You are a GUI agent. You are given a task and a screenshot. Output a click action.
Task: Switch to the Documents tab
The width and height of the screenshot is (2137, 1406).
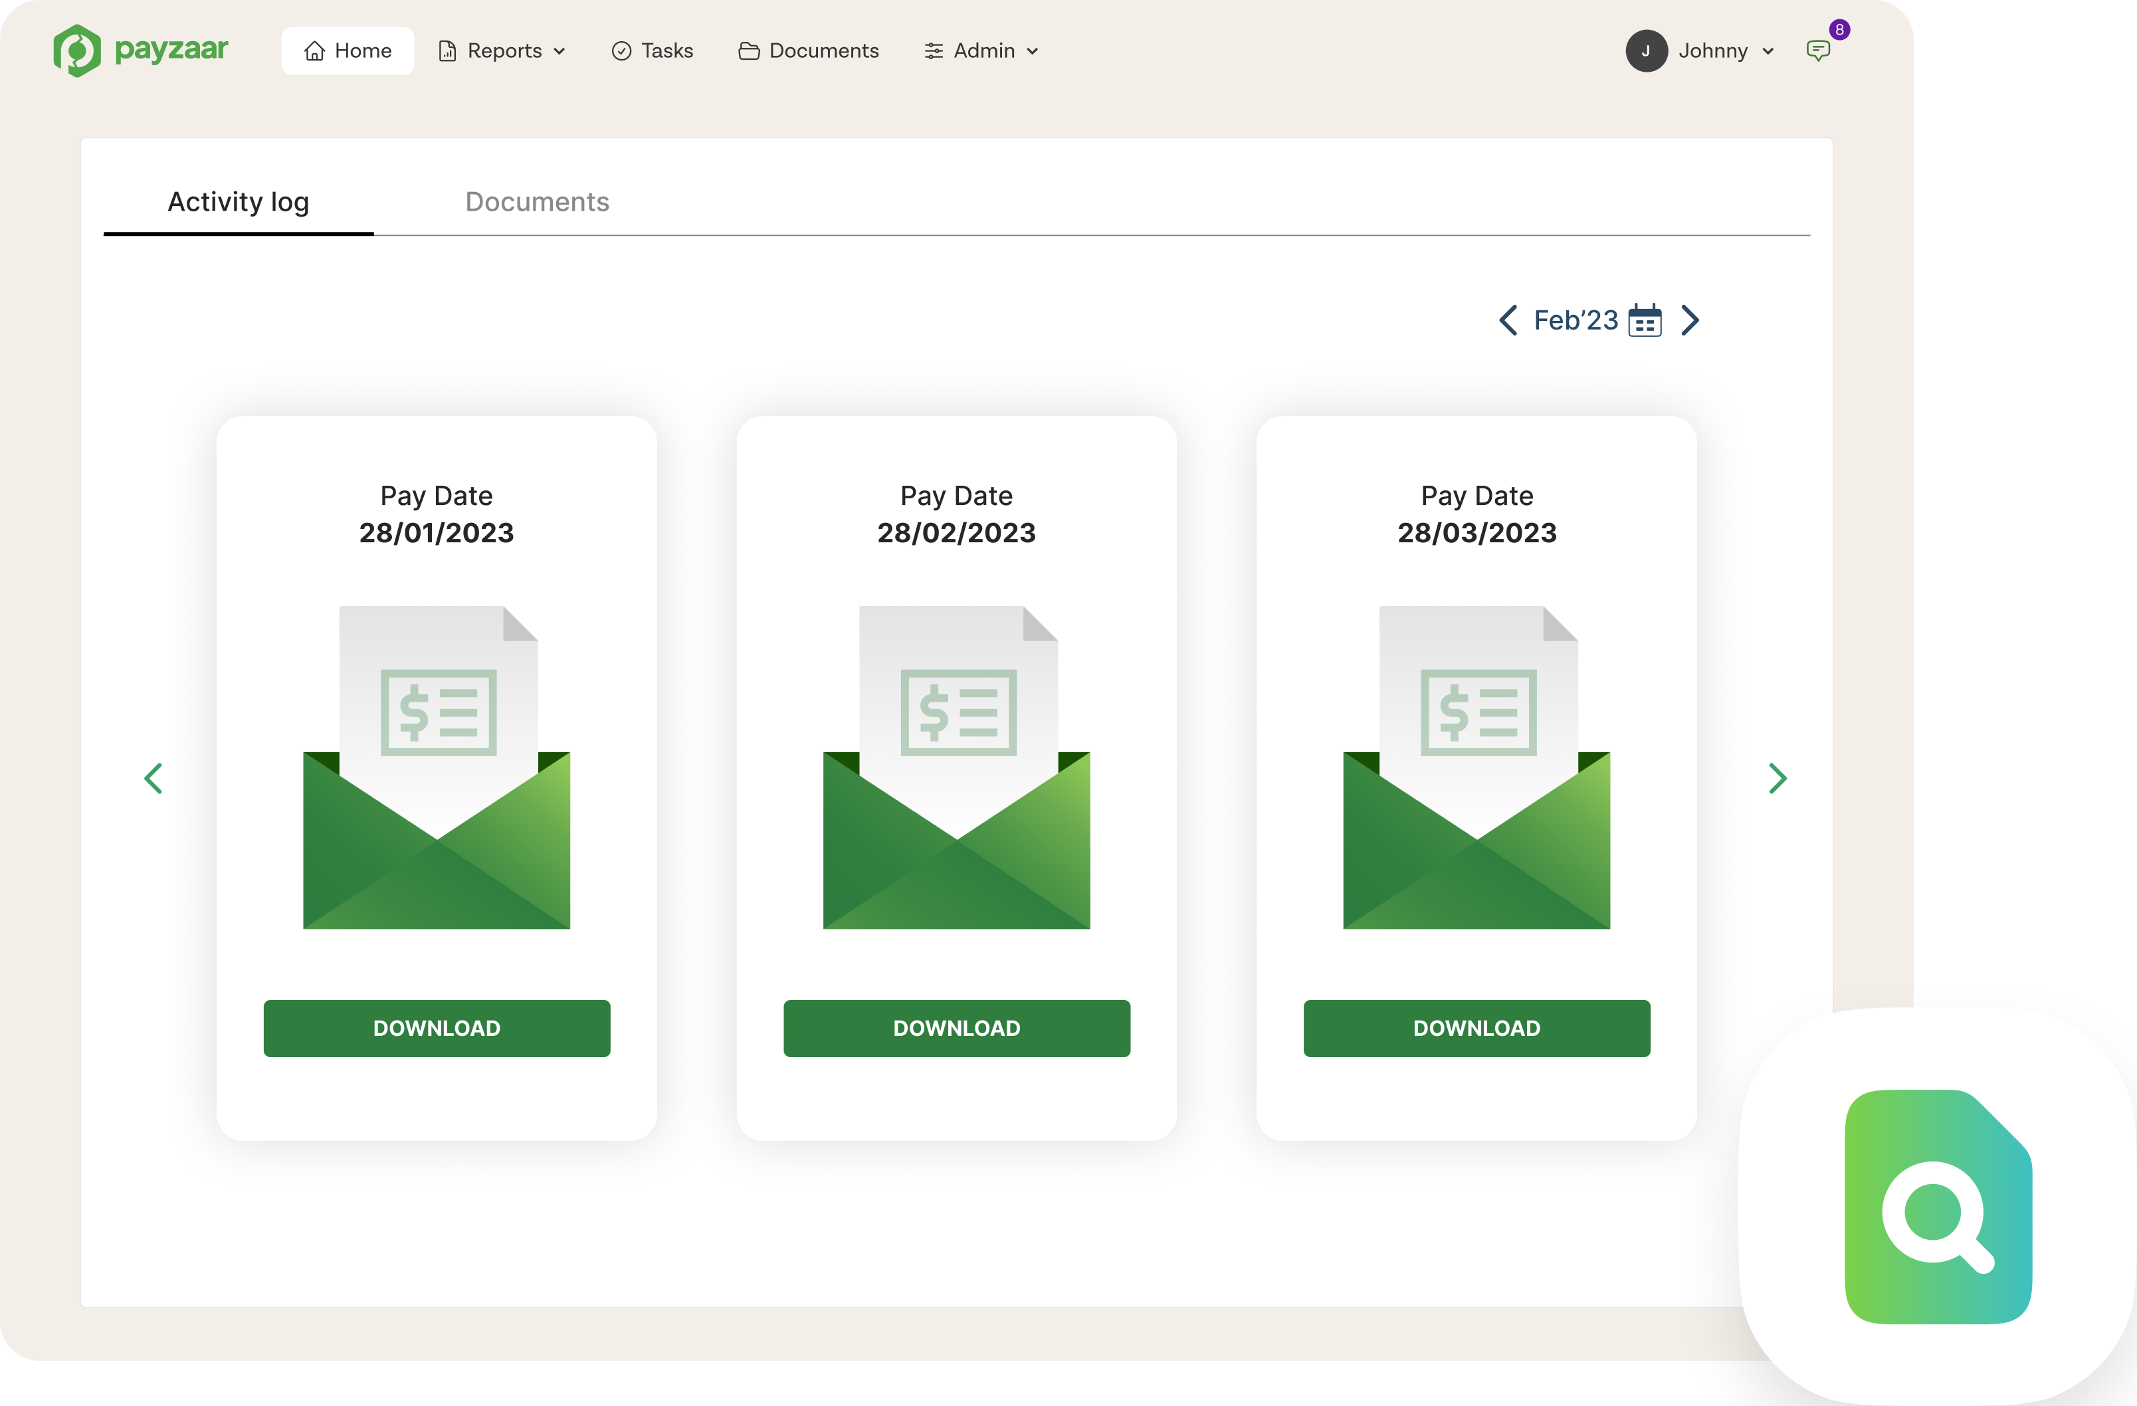pyautogui.click(x=537, y=202)
